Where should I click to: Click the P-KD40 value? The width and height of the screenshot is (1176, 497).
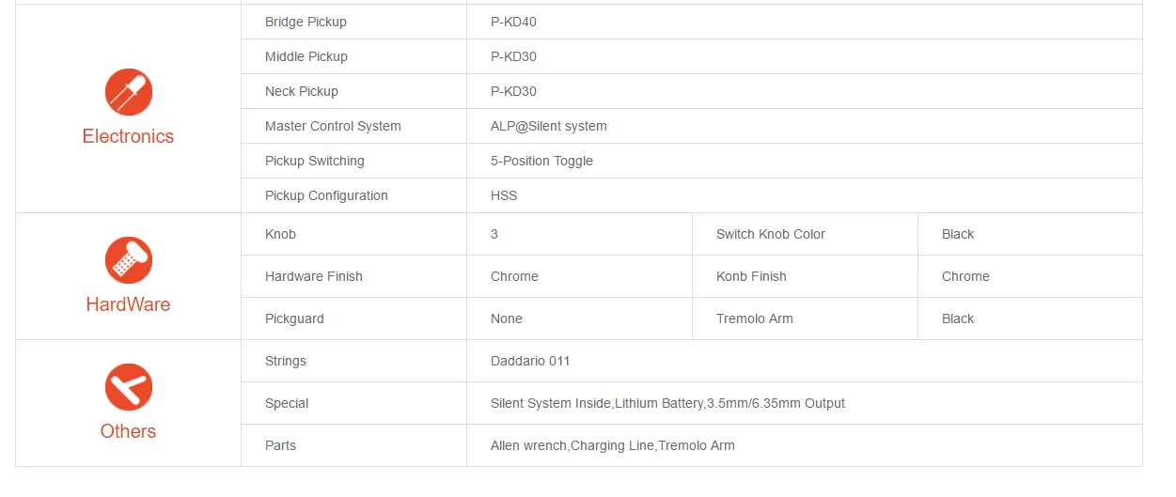513,22
